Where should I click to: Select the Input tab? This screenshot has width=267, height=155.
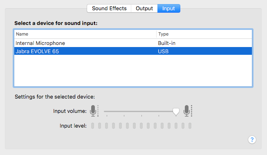[168, 8]
